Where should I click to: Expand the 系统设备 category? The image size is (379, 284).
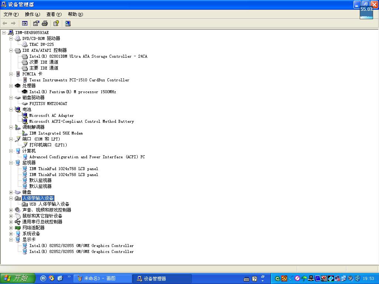[x=11, y=234]
